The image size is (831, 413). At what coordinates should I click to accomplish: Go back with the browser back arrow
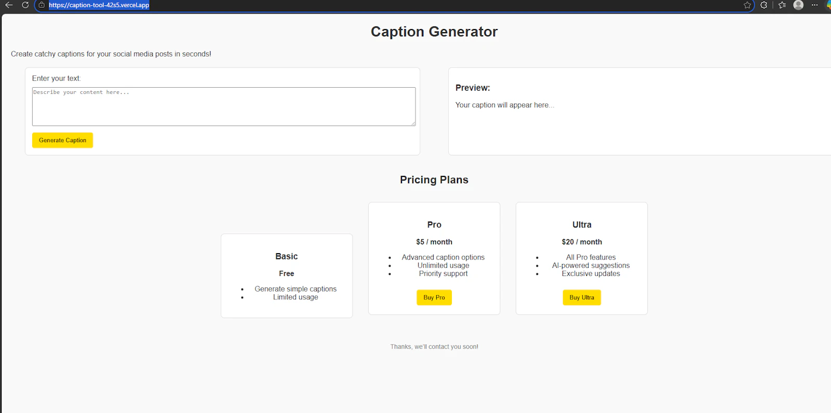click(x=9, y=5)
